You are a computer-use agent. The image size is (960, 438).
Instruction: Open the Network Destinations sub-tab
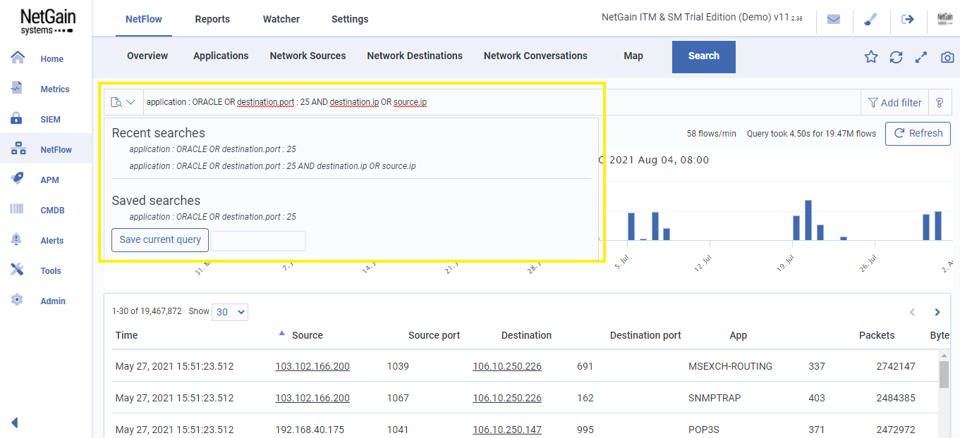coord(415,56)
